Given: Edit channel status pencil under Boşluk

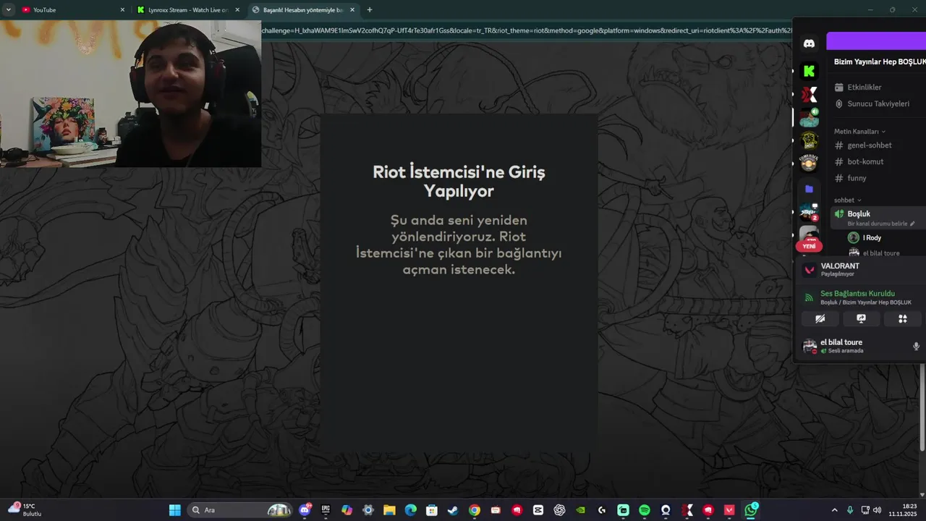Looking at the screenshot, I should click(912, 224).
